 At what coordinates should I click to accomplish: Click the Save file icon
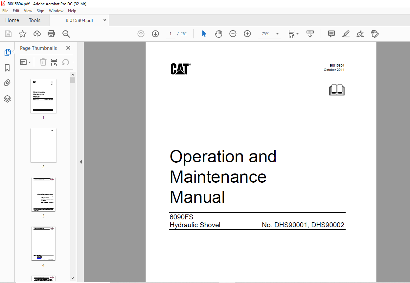[8, 34]
